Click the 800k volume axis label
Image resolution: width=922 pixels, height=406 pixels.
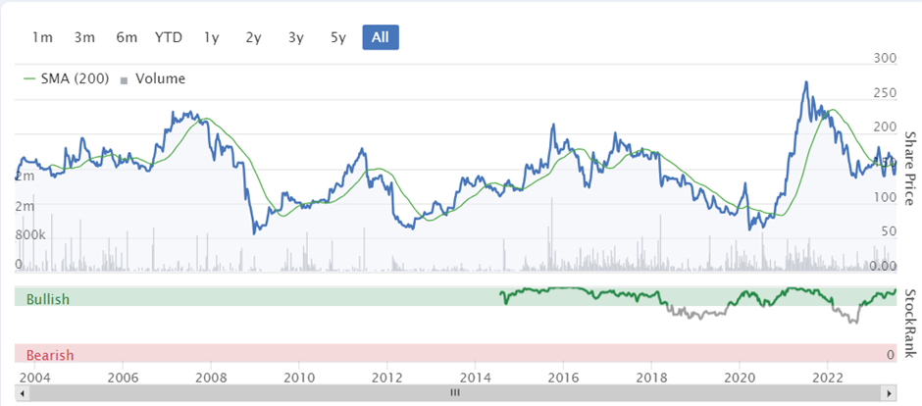click(x=30, y=235)
